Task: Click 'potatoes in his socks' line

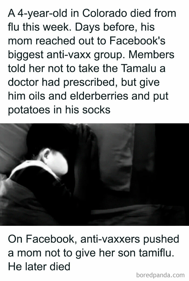Action: point(59,110)
